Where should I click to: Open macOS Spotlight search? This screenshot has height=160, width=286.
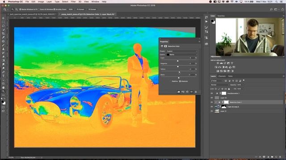pyautogui.click(x=277, y=2)
